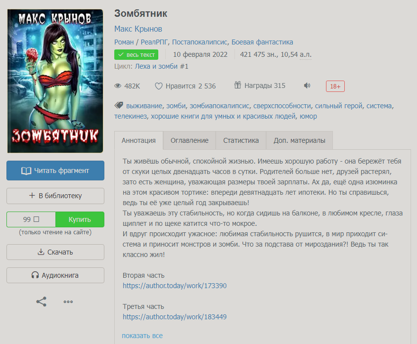
Task: Click the gift icon next to Награды
Action: click(x=237, y=85)
